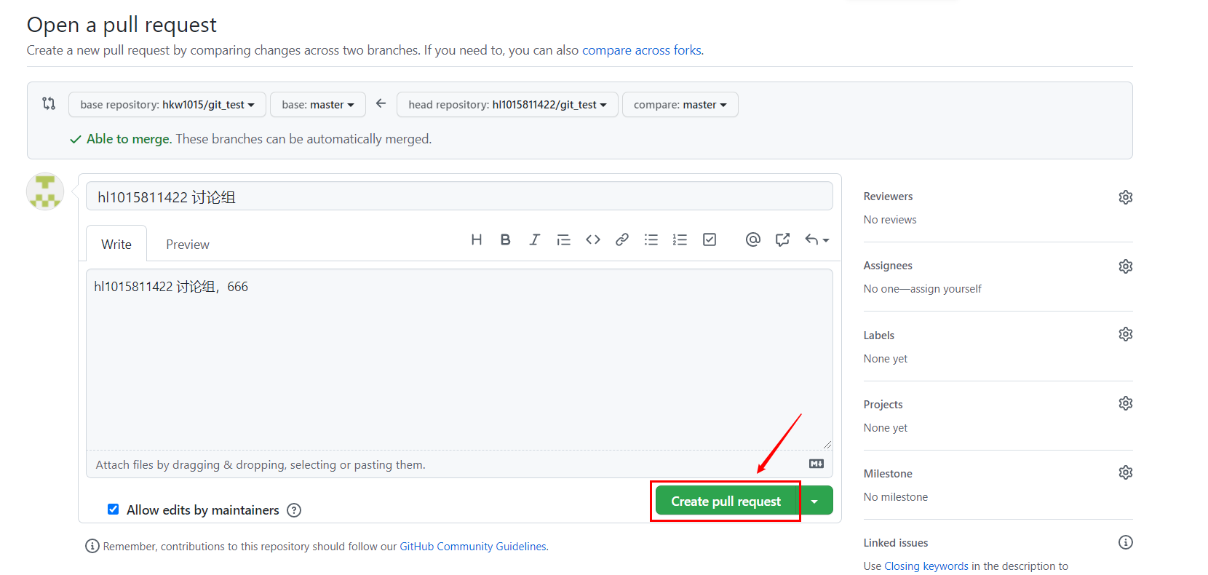Open the base: master branch dropdown
Viewport: 1208px width, 575px height.
point(318,104)
